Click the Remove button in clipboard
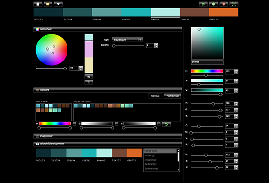Image resolution: width=269 pixels, height=183 pixels. [x=155, y=96]
